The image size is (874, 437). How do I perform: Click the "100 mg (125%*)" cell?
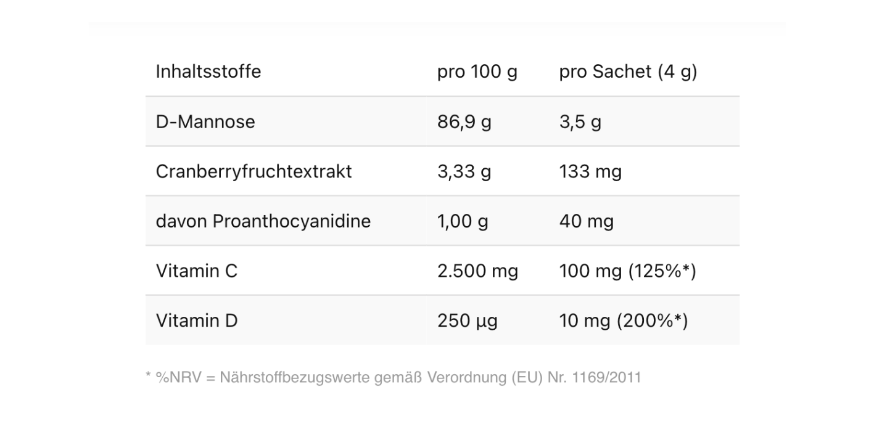point(627,271)
